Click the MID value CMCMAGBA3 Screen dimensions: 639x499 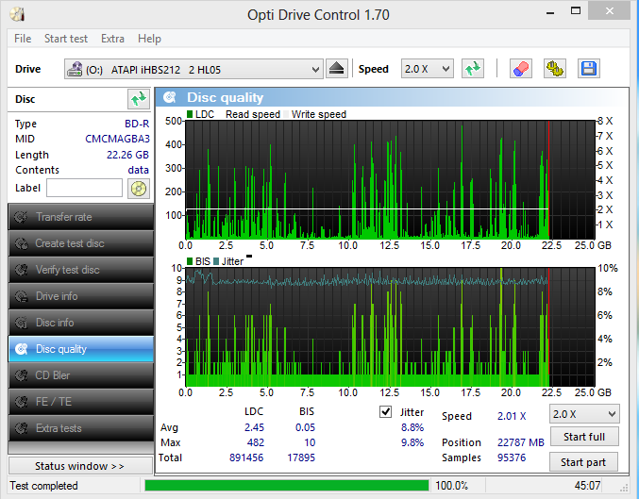tap(117, 139)
